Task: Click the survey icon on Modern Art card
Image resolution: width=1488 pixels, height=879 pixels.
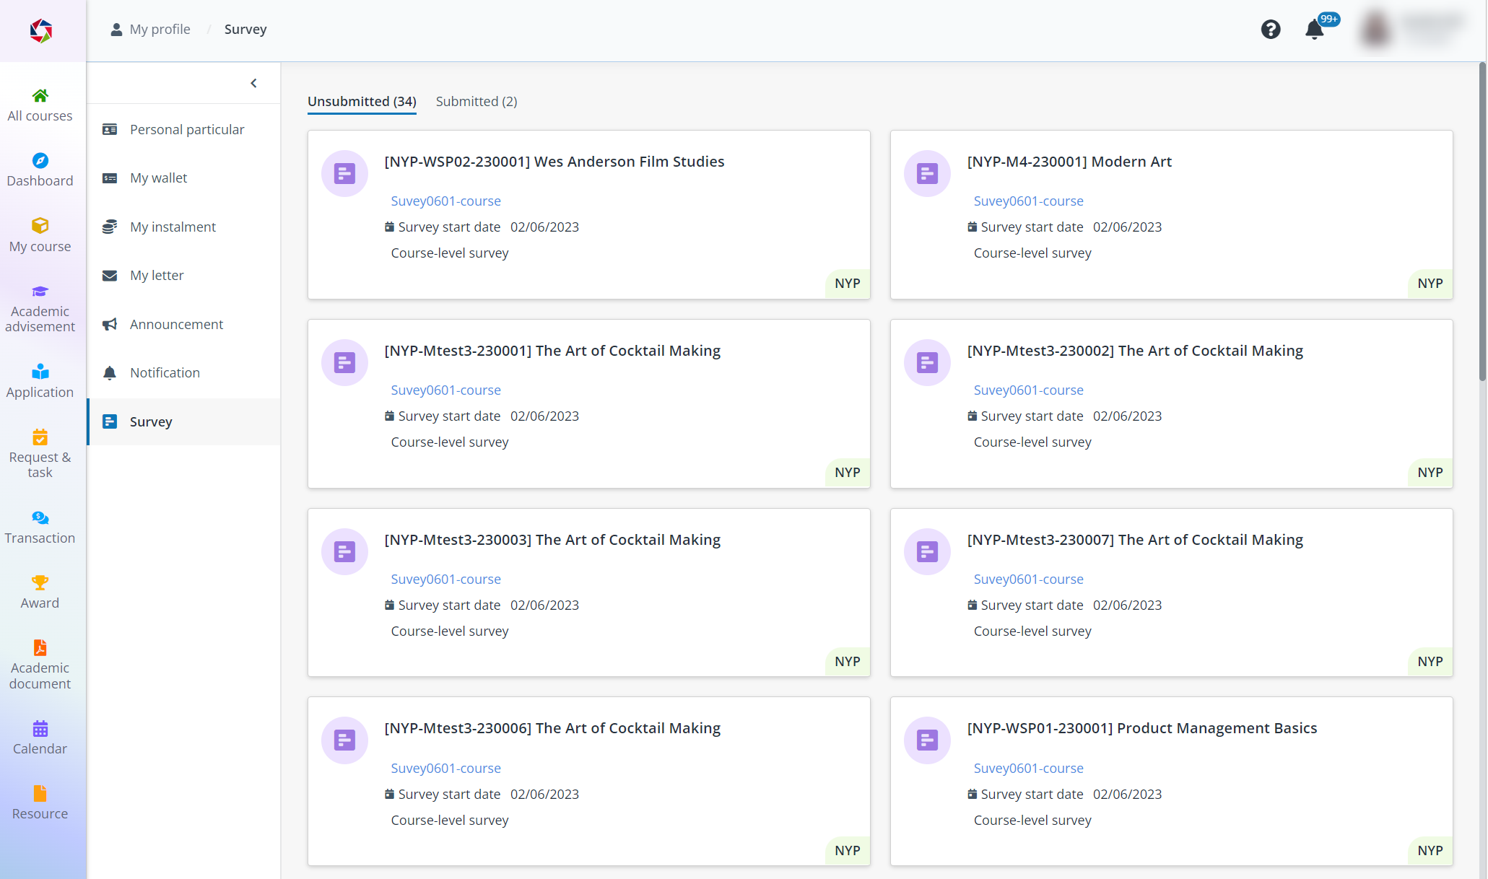Action: tap(927, 173)
